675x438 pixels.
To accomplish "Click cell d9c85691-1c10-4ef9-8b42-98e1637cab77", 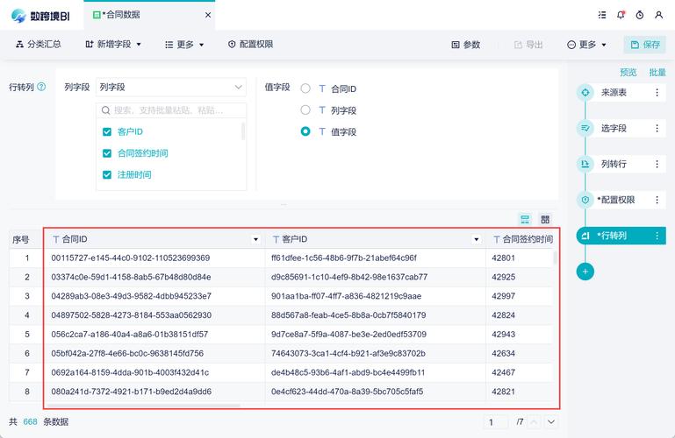I will (349, 277).
